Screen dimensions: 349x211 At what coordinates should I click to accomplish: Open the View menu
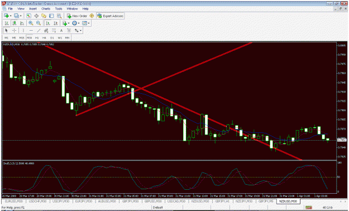(21, 9)
